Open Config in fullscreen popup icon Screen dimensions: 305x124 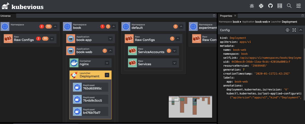294,30
